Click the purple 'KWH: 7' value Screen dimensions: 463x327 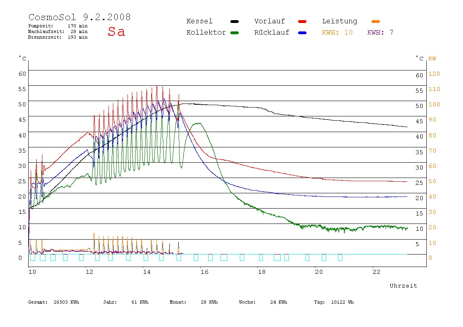[380, 33]
